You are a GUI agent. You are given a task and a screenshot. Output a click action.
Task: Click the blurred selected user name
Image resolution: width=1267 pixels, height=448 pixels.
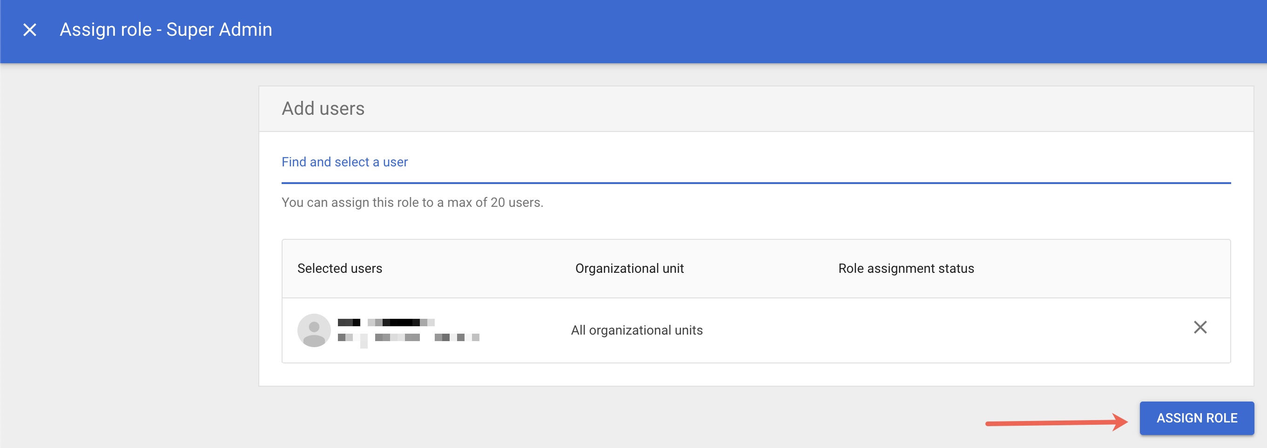(385, 322)
